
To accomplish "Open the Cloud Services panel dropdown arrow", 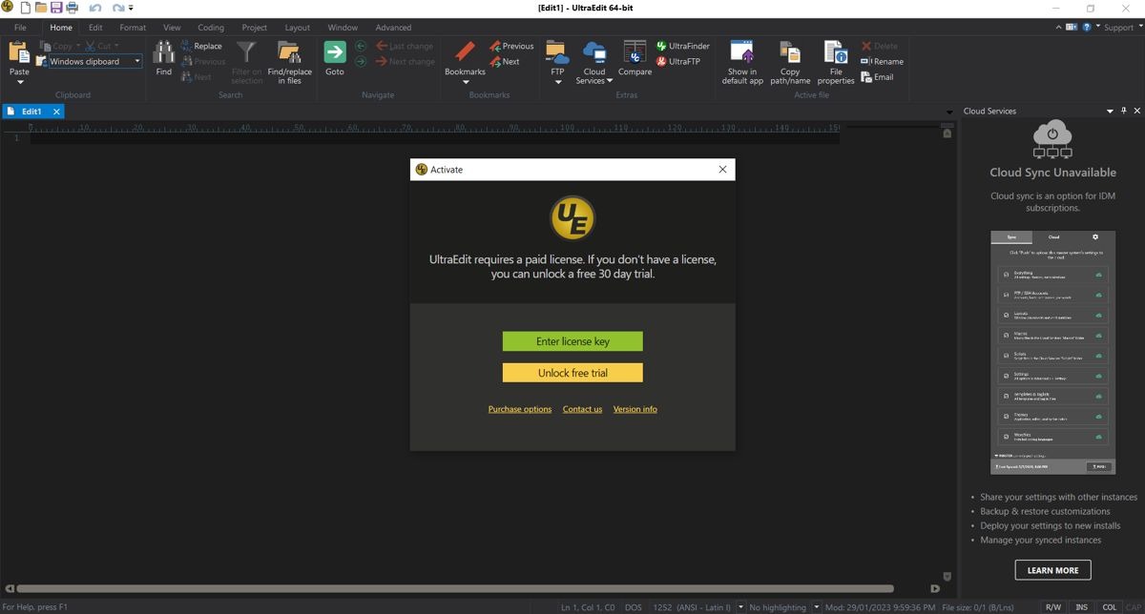I will pos(1110,111).
